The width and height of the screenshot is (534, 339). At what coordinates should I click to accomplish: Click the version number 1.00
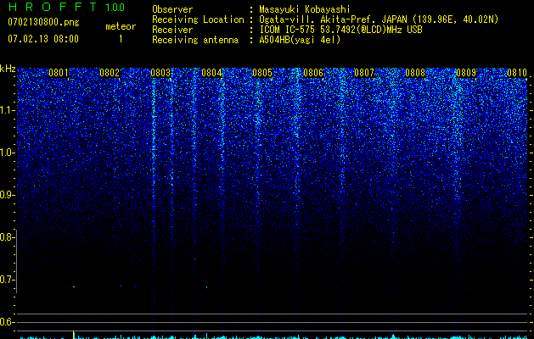[x=115, y=7]
